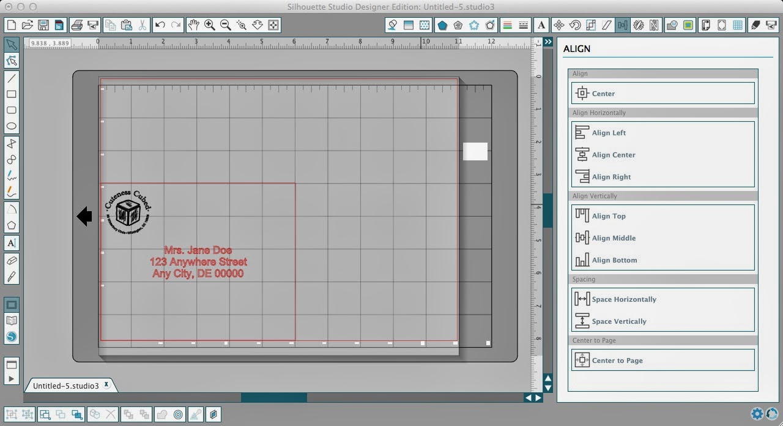
Task: Click Center to Page
Action: pyautogui.click(x=663, y=361)
